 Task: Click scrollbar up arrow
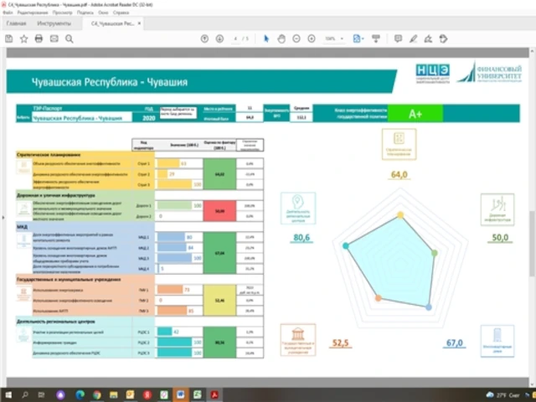532,51
